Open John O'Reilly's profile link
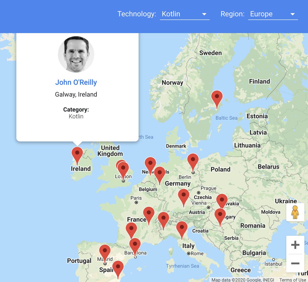Viewport: 308px width, 282px height. pos(76,82)
